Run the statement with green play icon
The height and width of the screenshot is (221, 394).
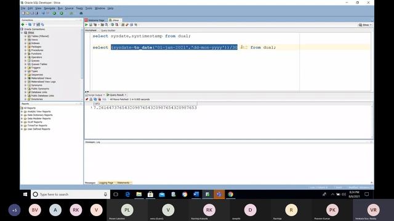(86, 25)
